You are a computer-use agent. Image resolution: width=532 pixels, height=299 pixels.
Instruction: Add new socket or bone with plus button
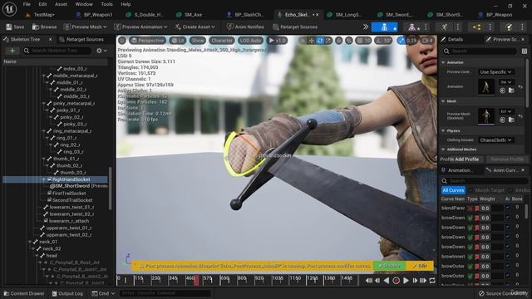point(12,51)
